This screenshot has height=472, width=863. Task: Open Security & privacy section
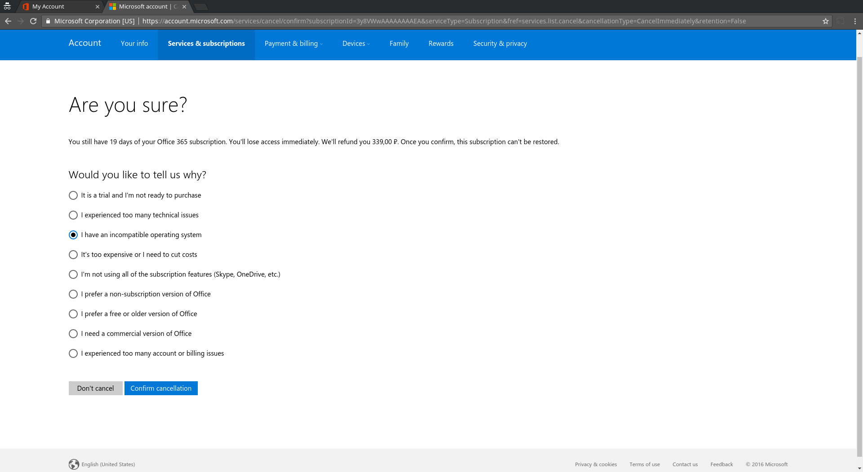click(x=500, y=44)
